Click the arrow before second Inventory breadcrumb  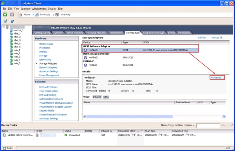(54, 14)
